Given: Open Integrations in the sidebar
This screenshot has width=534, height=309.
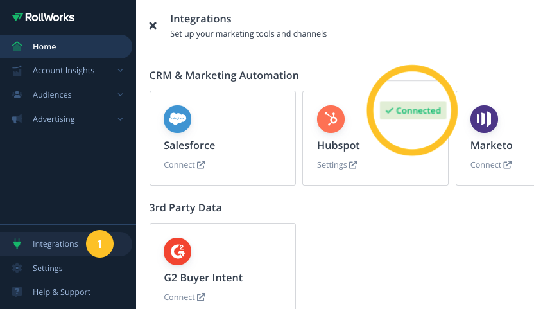Looking at the screenshot, I should tap(65, 244).
